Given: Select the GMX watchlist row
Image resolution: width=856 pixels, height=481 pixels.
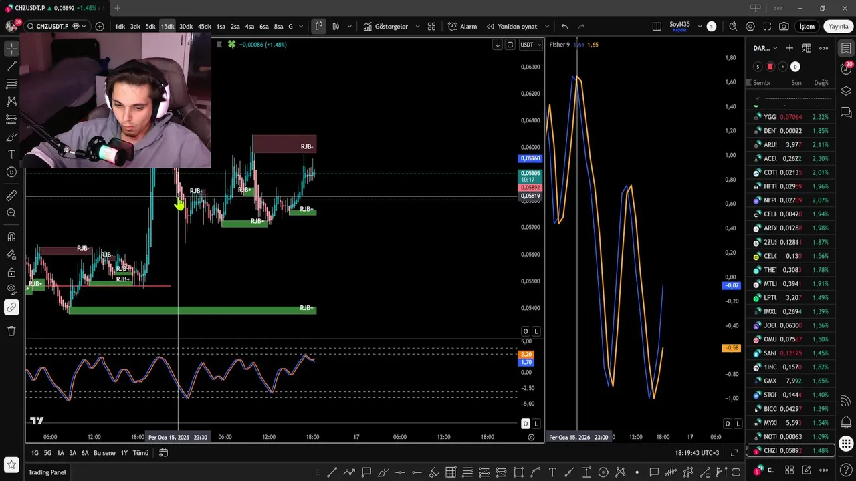Looking at the screenshot, I should click(790, 381).
